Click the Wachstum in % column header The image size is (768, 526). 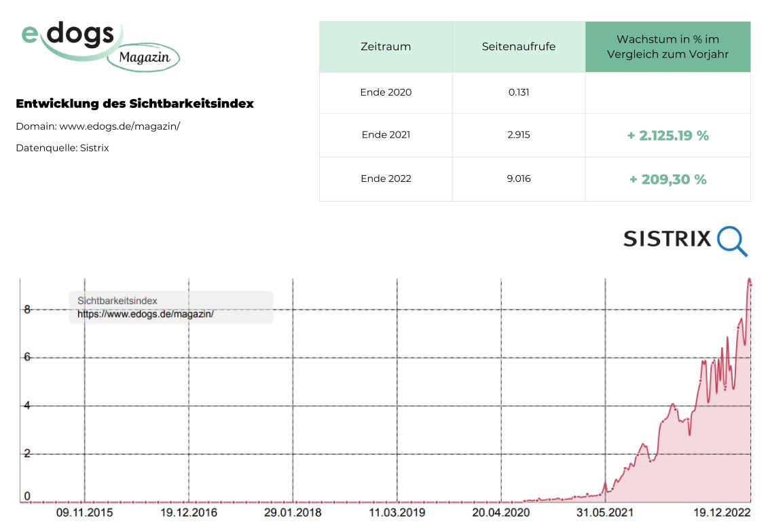coord(668,47)
